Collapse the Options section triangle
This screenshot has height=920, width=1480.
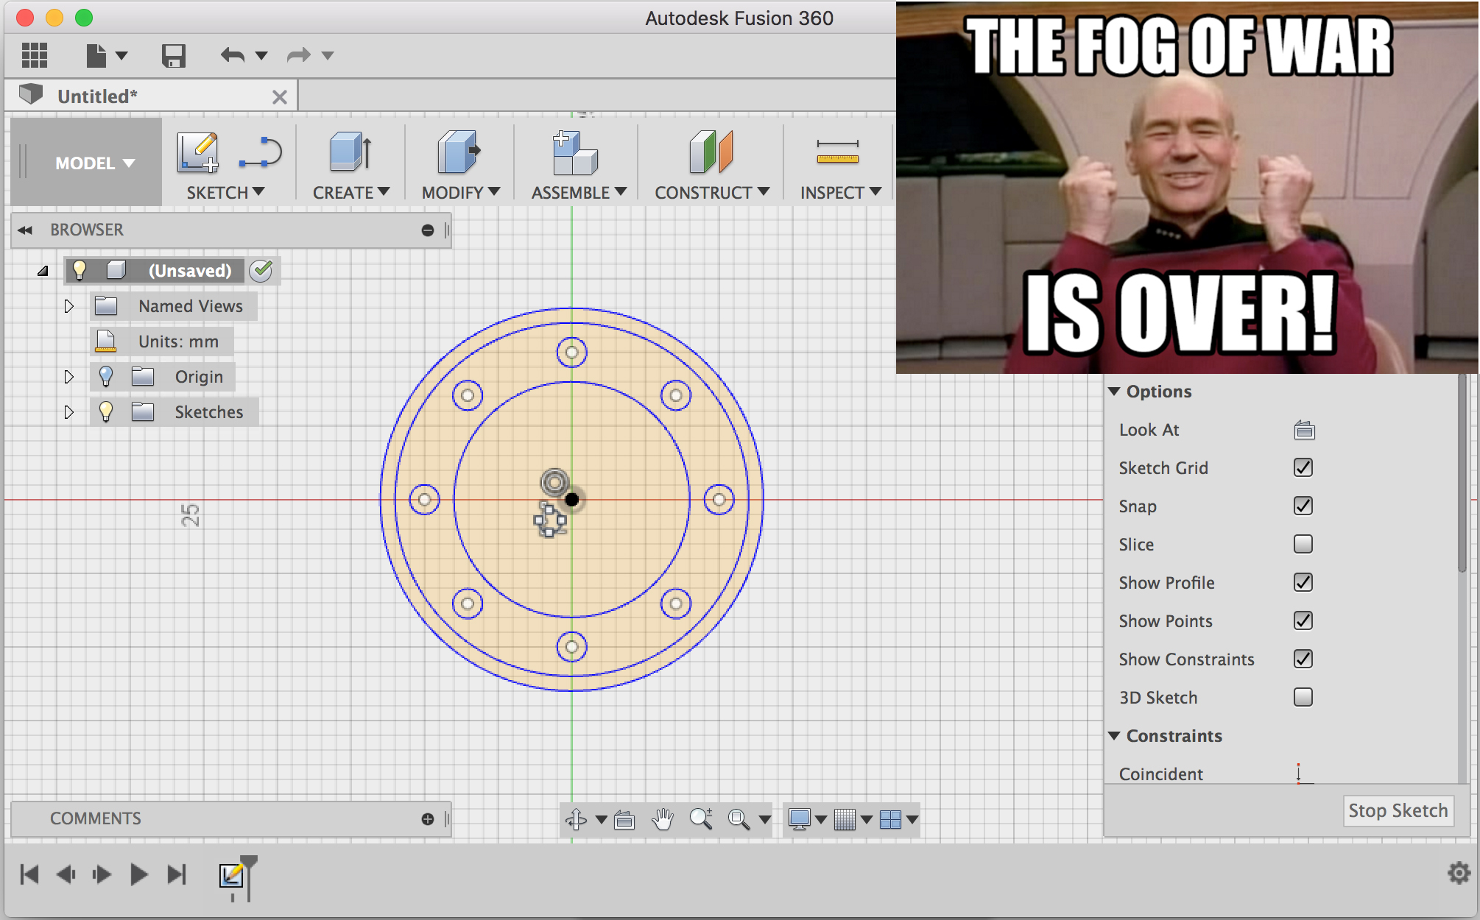(1114, 392)
